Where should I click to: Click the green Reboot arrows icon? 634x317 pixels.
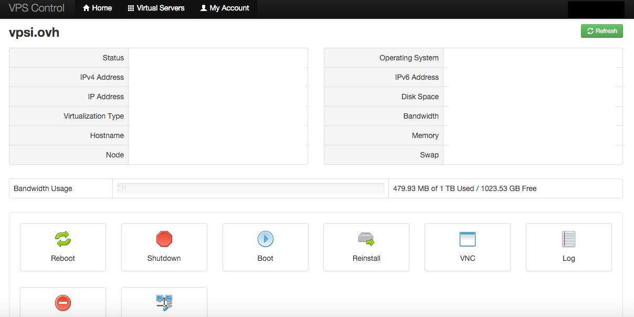pos(63,239)
